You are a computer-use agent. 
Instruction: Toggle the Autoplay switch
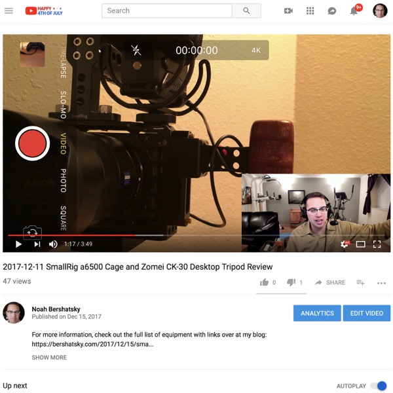click(379, 386)
